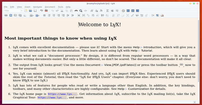Insert math with the Sigma icon

[107, 11]
